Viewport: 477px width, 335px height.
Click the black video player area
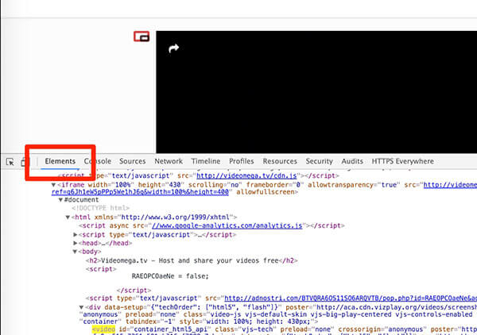316,92
